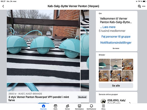Open the main mint flowerpot lamps photo

tap(43, 46)
